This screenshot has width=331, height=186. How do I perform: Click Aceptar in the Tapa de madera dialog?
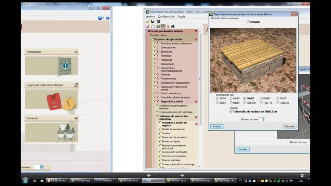point(217,127)
